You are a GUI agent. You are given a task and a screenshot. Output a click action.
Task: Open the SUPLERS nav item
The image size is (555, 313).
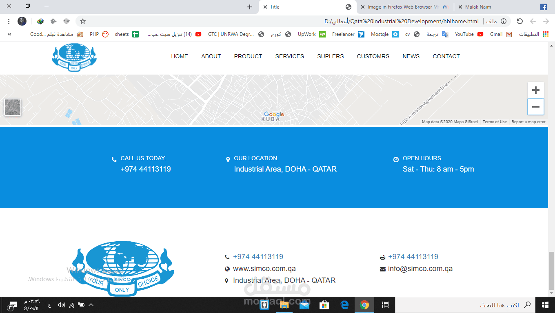point(331,56)
